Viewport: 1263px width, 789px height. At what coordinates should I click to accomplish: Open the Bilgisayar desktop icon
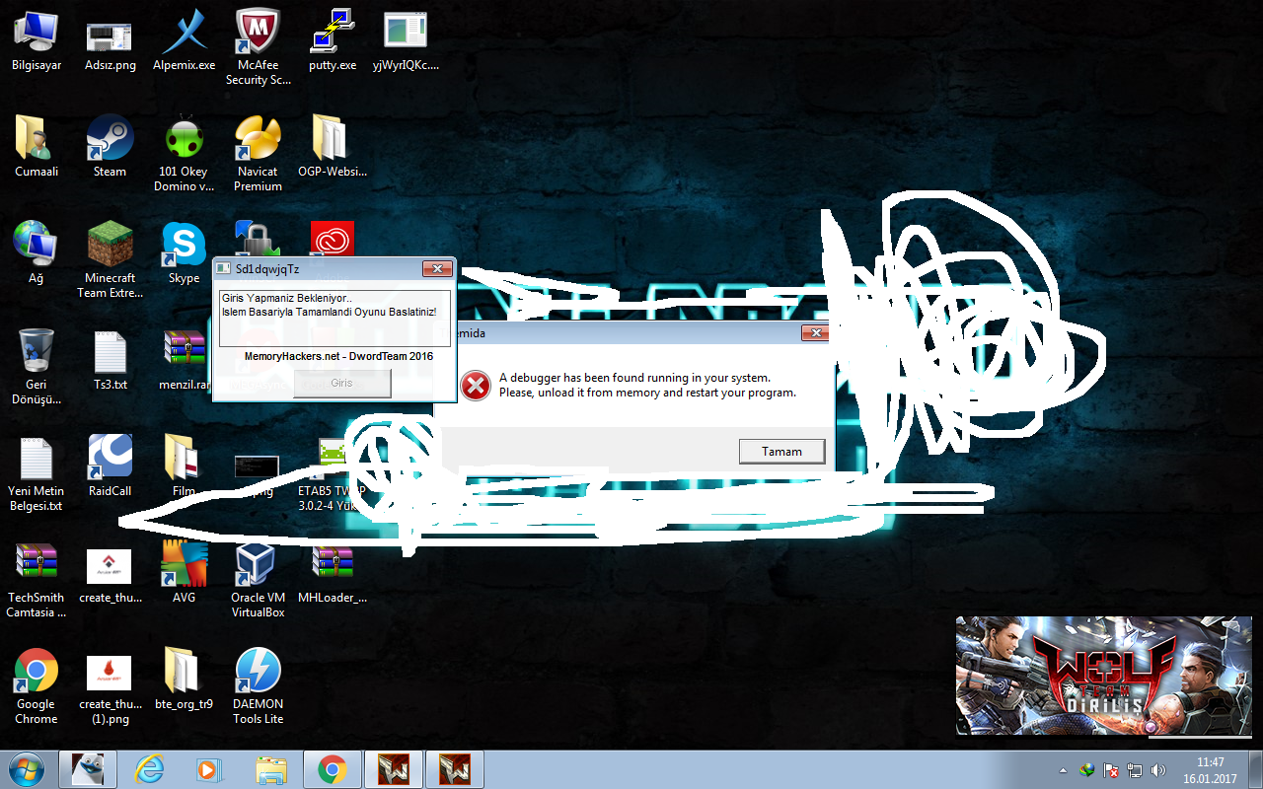[37, 40]
